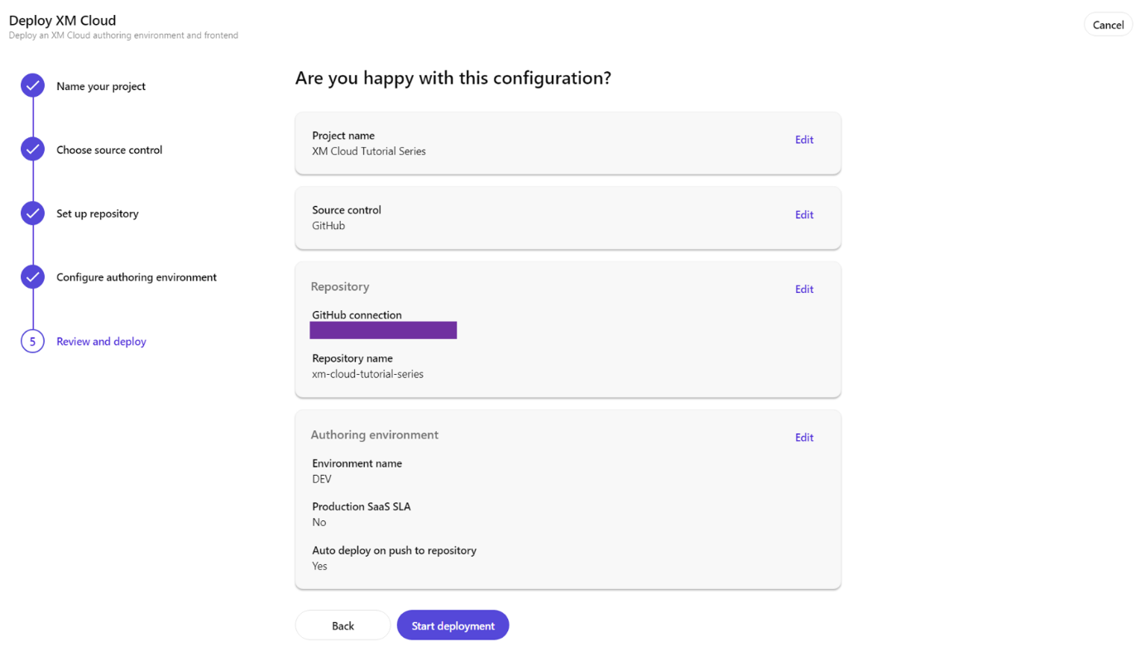Edit the Source control section
Viewport: 1136px width, 661px height.
pyautogui.click(x=803, y=214)
